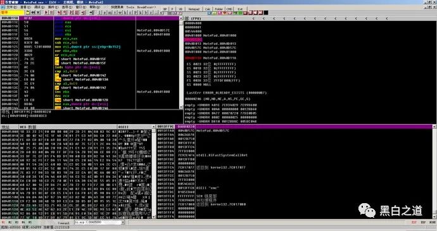Open the Command bar dropdown arrow
The image size is (437, 231).
click(x=123, y=222)
